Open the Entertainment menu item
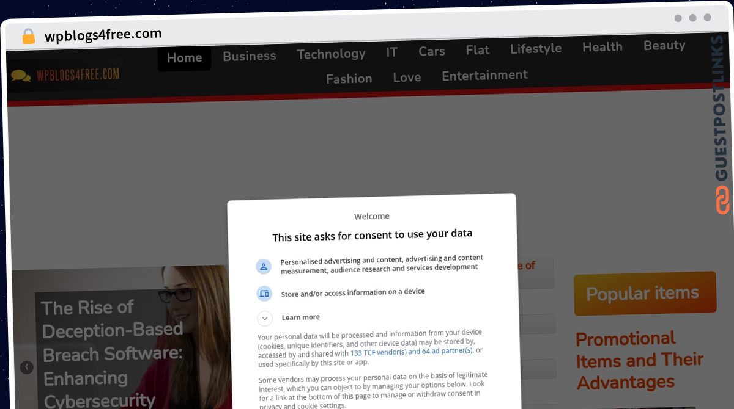This screenshot has height=409, width=734. pyautogui.click(x=485, y=75)
